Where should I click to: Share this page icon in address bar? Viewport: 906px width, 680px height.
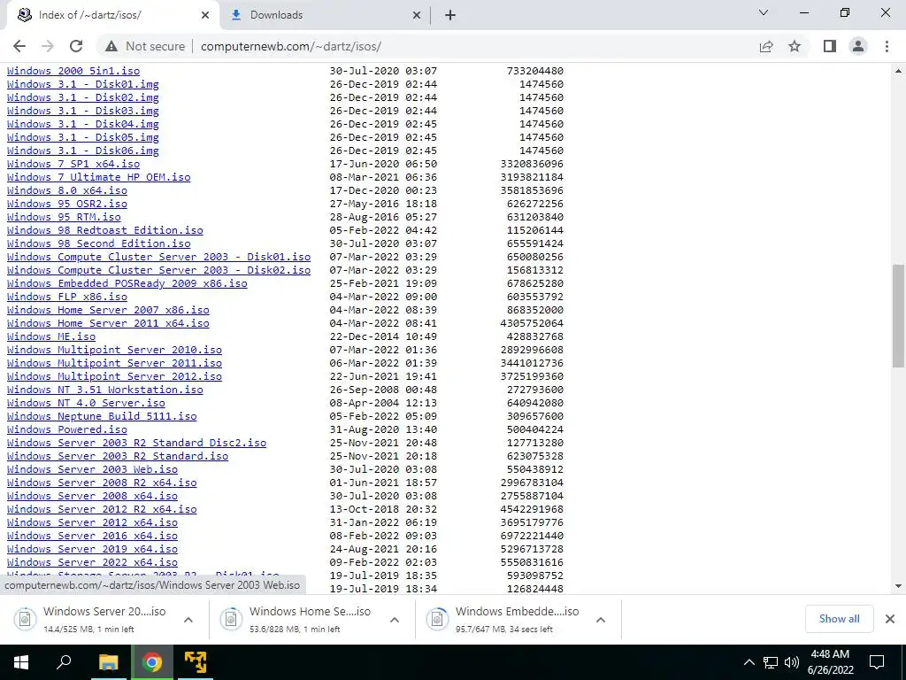(766, 46)
